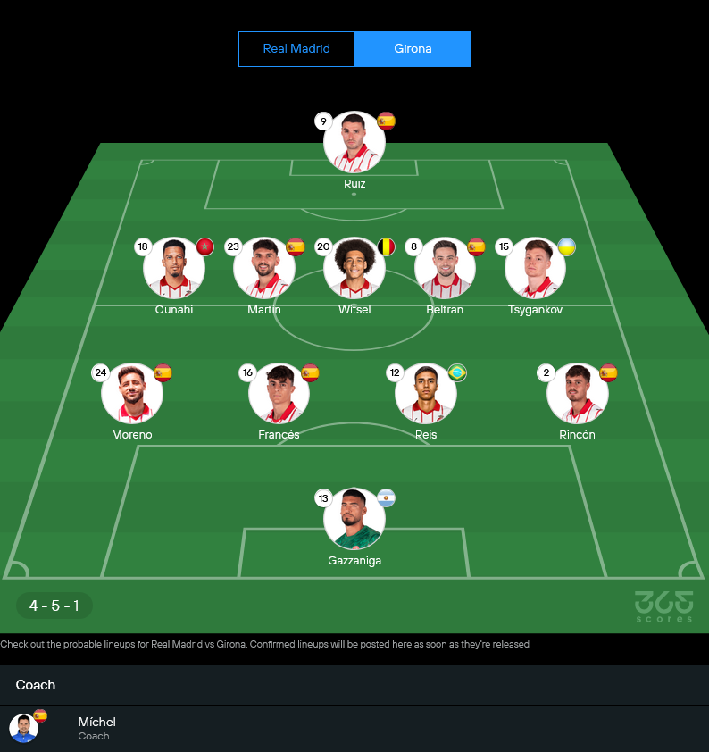Screen dimensions: 709x752
Task: Open striker Ruiz's player photo
Action: (354, 142)
